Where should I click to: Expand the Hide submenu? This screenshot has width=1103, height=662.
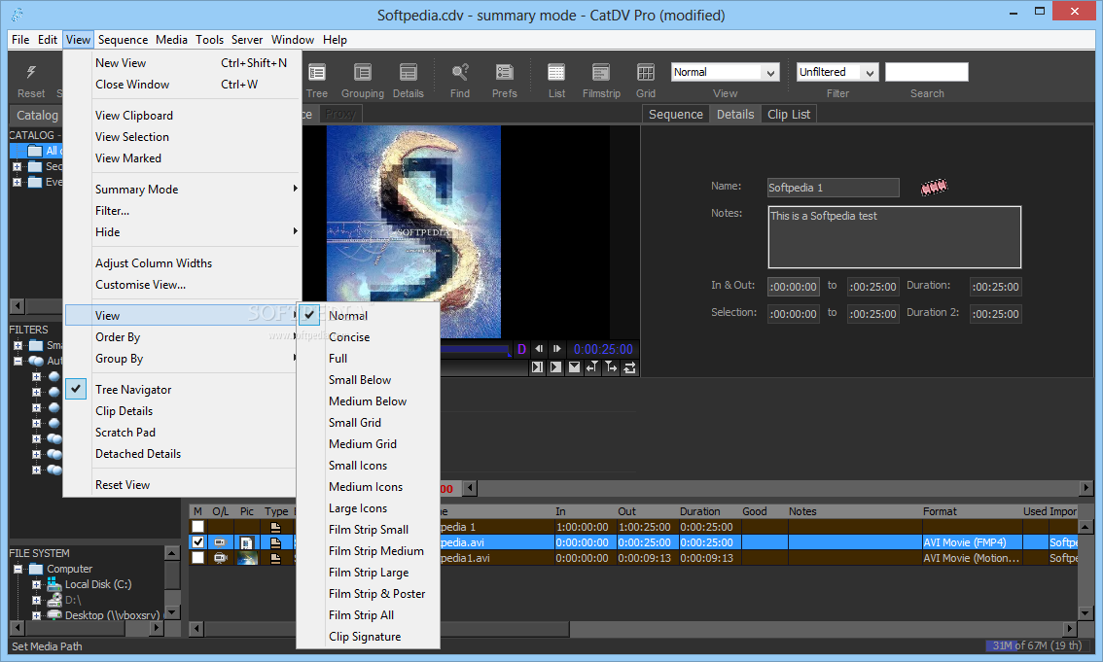point(182,232)
